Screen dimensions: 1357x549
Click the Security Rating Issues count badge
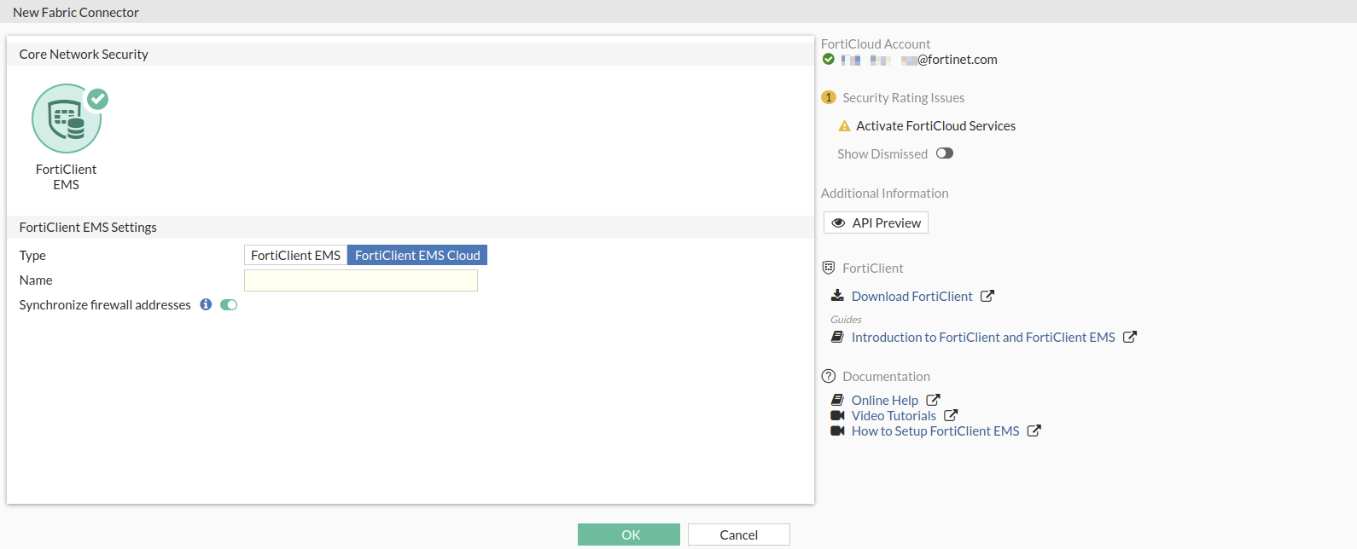tap(829, 97)
